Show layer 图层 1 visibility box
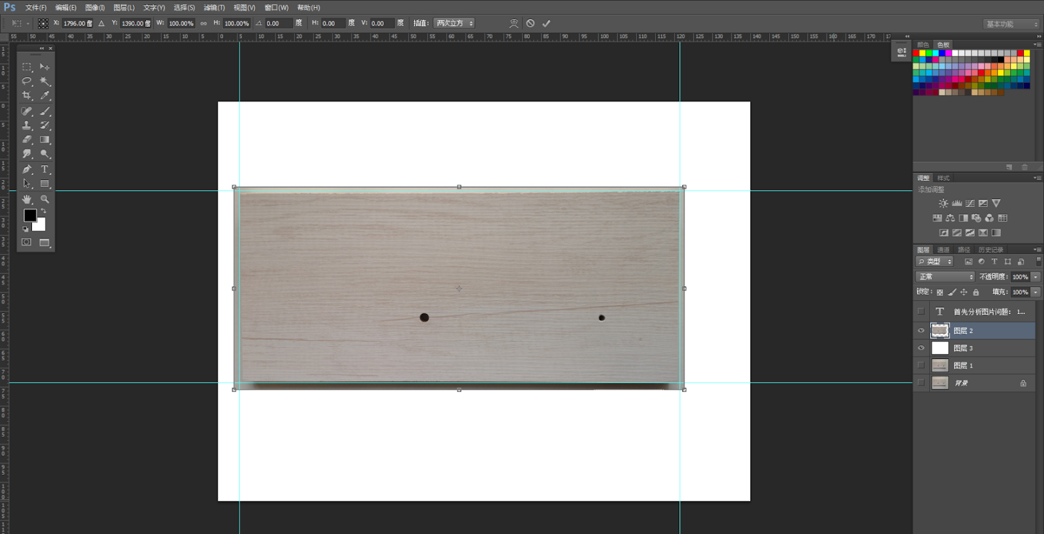The width and height of the screenshot is (1044, 534). [x=921, y=366]
